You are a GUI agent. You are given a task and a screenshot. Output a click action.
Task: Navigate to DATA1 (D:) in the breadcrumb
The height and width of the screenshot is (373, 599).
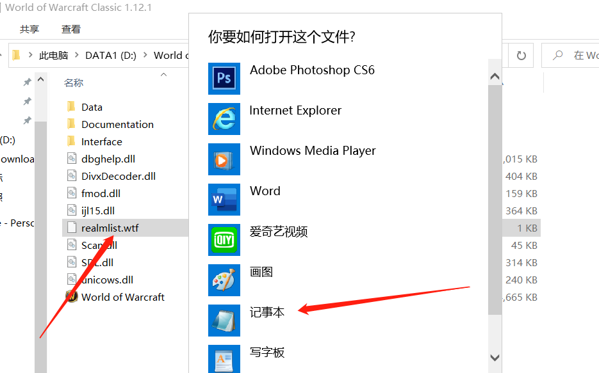pyautogui.click(x=111, y=56)
